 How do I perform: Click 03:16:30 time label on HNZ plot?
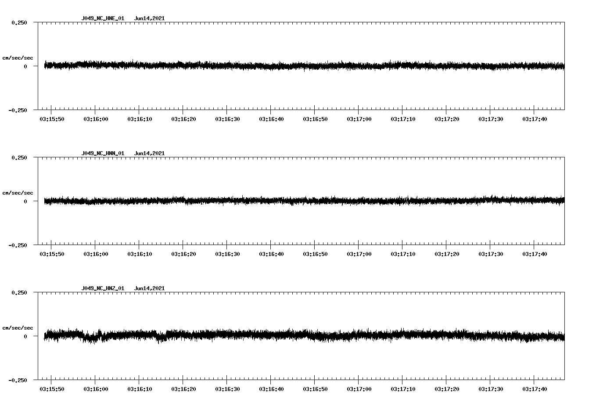coord(227,389)
